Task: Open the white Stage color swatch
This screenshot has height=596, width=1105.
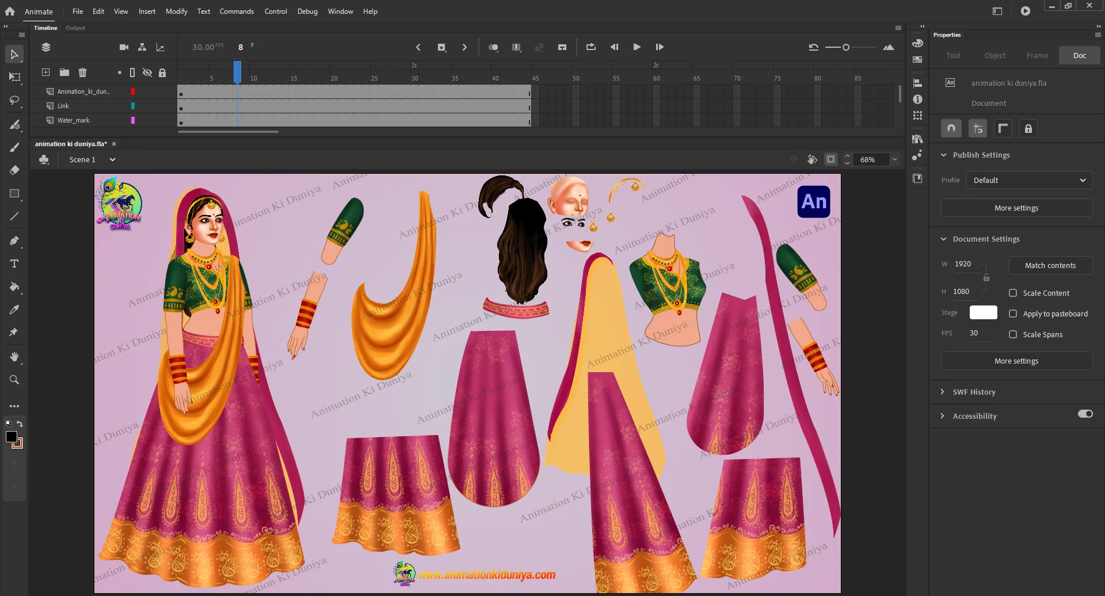Action: click(x=983, y=312)
